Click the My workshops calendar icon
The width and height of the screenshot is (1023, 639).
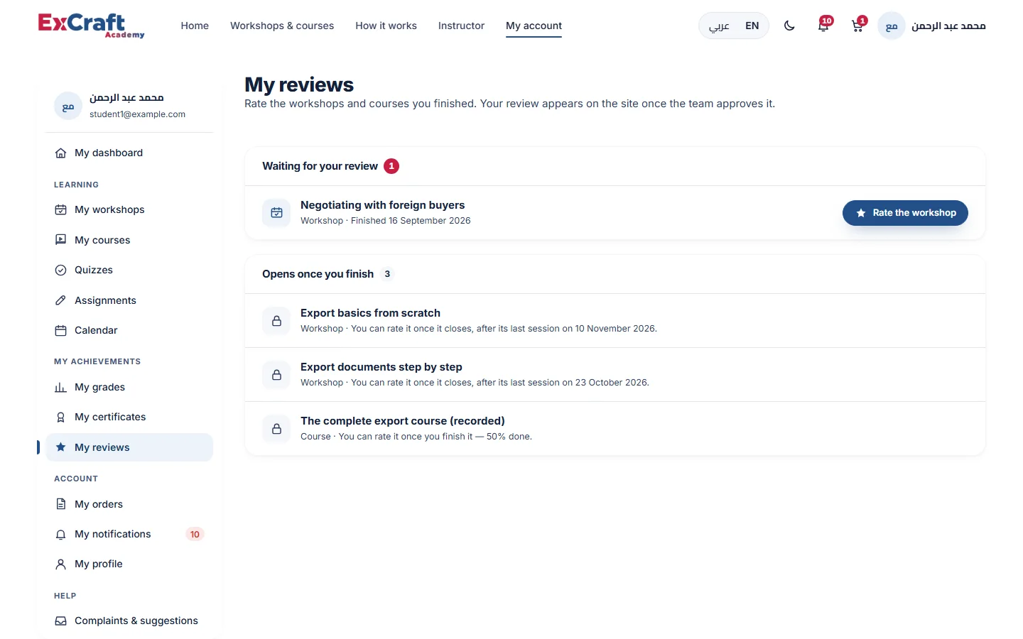tap(61, 209)
